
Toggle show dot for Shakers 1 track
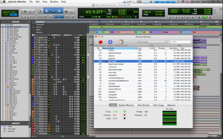[3, 83]
